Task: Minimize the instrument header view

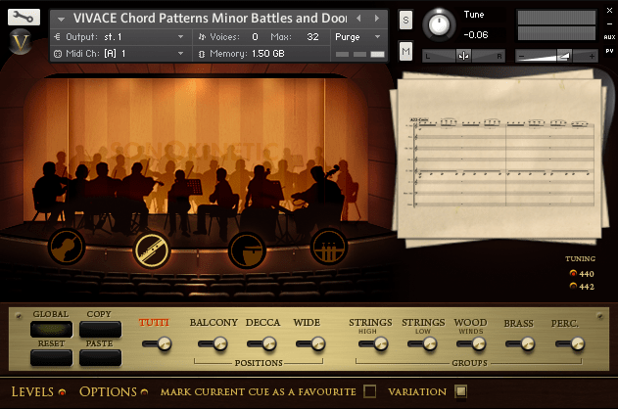Action: click(x=609, y=24)
